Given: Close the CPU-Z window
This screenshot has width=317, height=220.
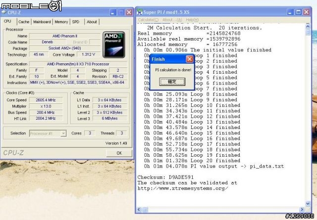Looking at the screenshot, I should point(129,12).
